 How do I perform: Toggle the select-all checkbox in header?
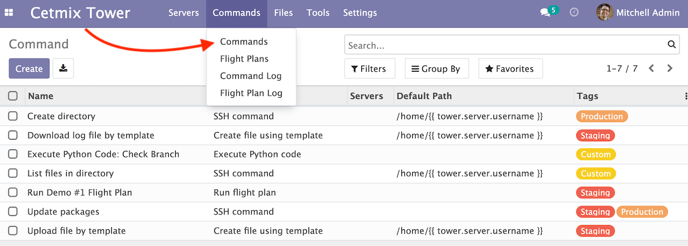pyautogui.click(x=13, y=96)
